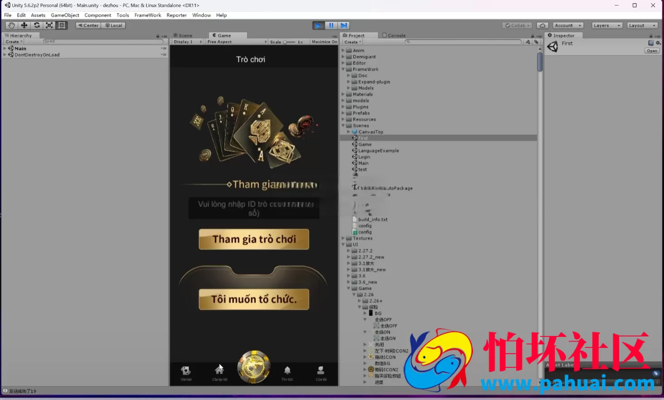Click the Tham gia trò chơi button
This screenshot has width=664, height=400.
[254, 239]
